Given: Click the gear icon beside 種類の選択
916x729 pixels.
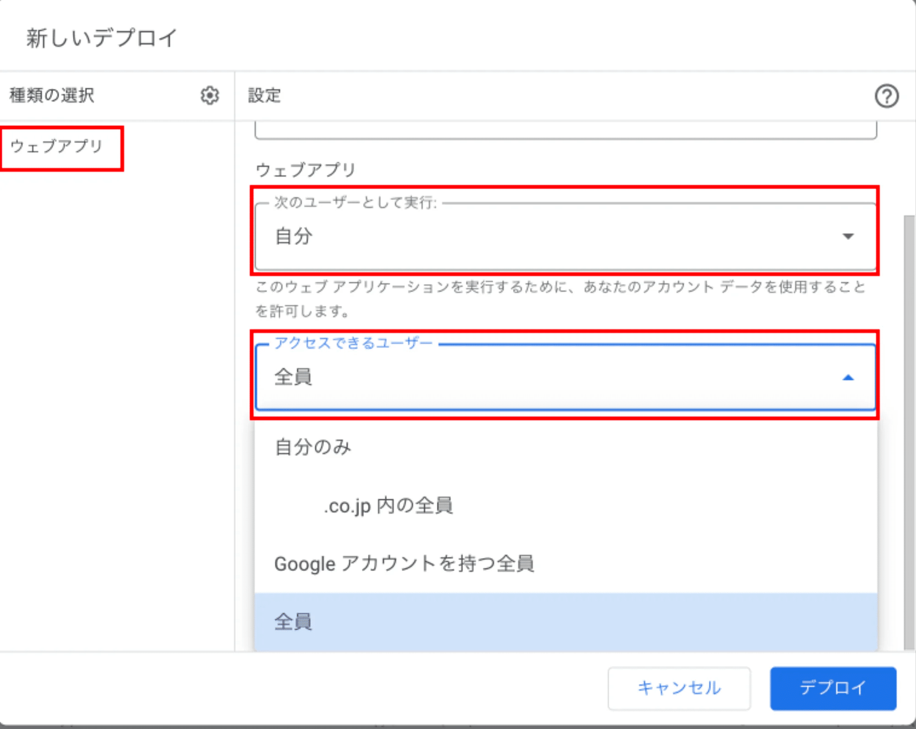Looking at the screenshot, I should tap(210, 95).
